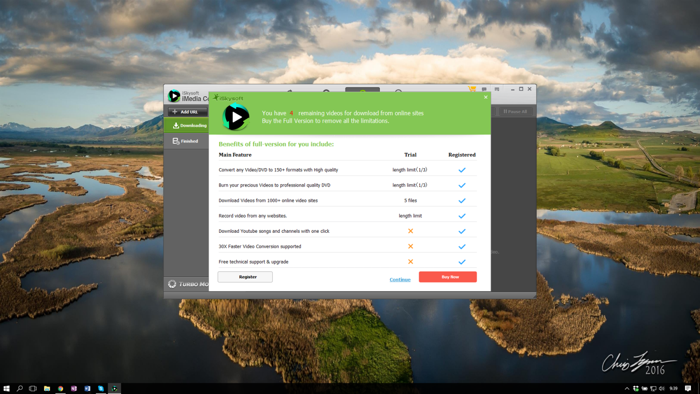Click 'length limit(1/3)' in the Convert row
Image resolution: width=700 pixels, height=394 pixels.
coord(410,170)
